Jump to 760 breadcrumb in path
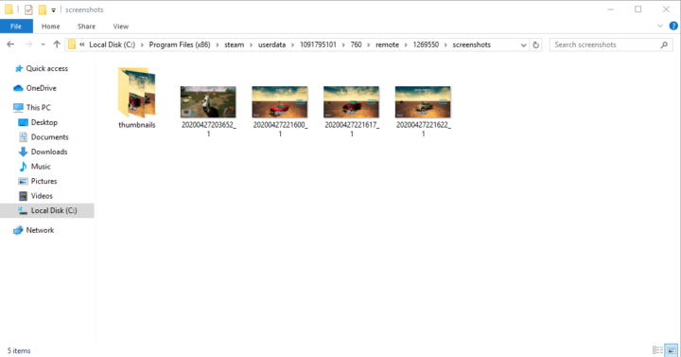 pyautogui.click(x=357, y=45)
